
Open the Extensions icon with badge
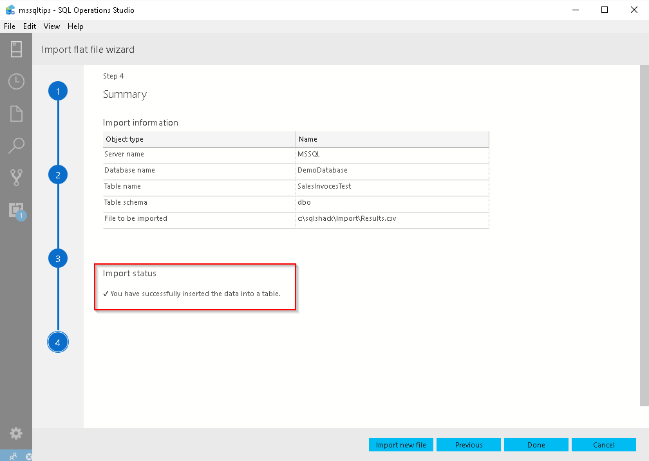point(16,211)
